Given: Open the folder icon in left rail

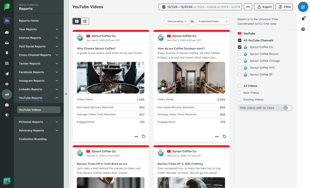Looking at the screenshot, I should [x=7, y=20].
